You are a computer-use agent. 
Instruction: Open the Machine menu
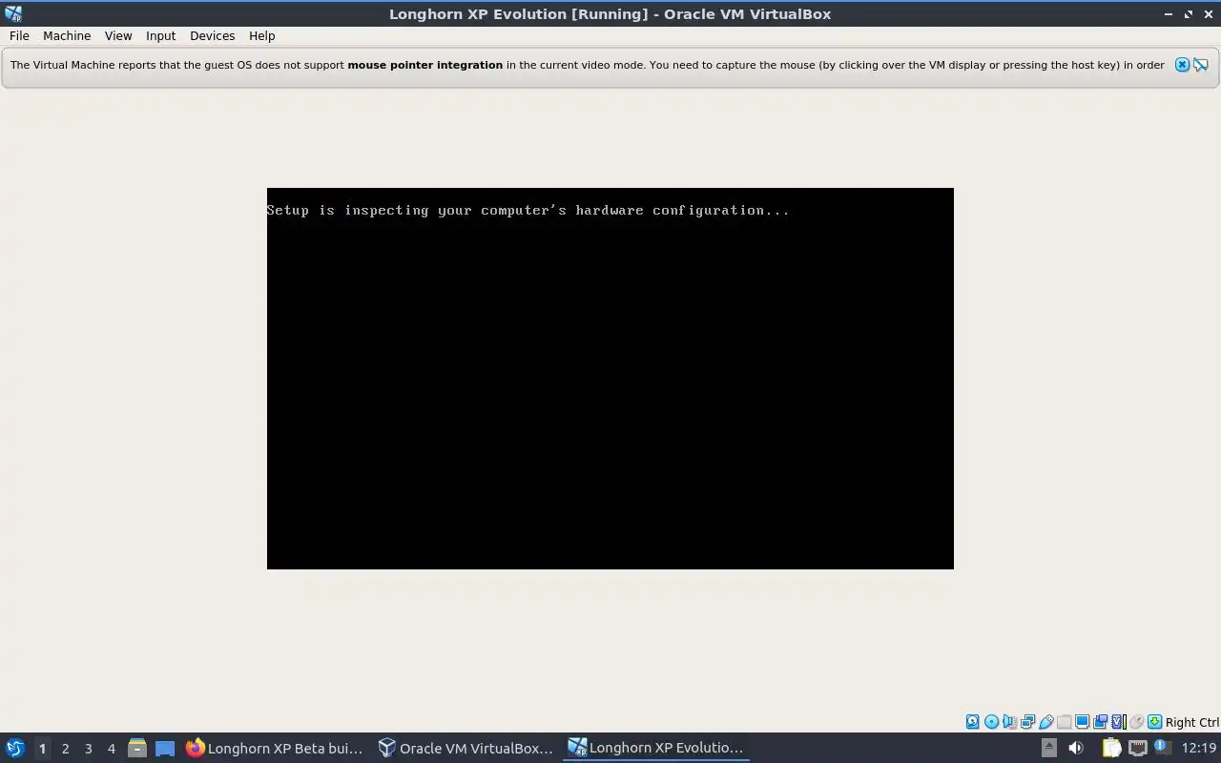(67, 35)
